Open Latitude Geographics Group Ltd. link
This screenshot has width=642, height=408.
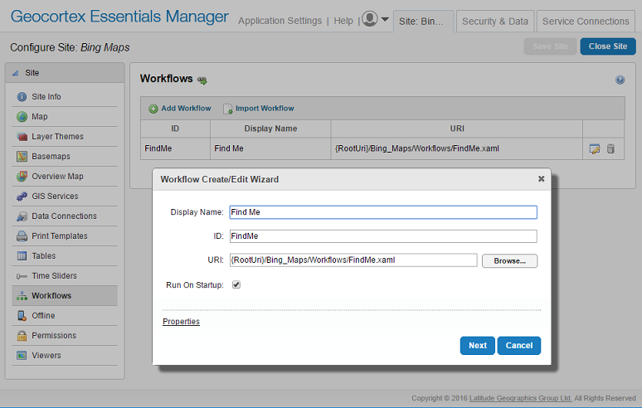coord(520,398)
